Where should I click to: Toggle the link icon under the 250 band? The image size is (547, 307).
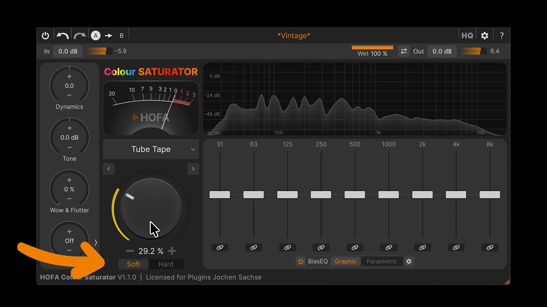321,247
